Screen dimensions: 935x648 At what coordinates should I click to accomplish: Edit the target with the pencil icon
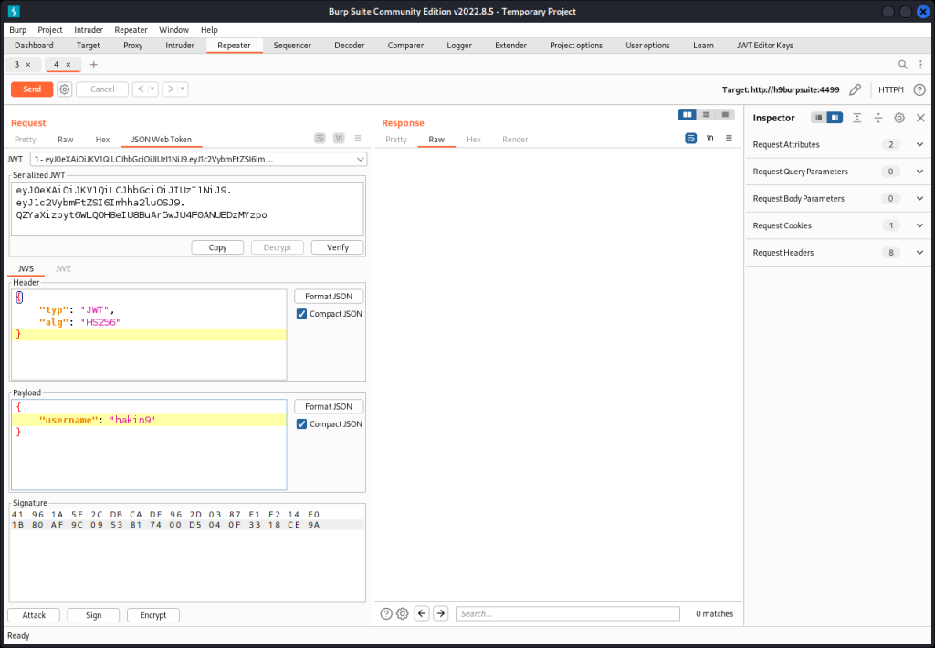855,89
